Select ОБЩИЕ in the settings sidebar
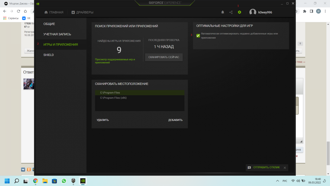The image size is (330, 186). tap(49, 24)
